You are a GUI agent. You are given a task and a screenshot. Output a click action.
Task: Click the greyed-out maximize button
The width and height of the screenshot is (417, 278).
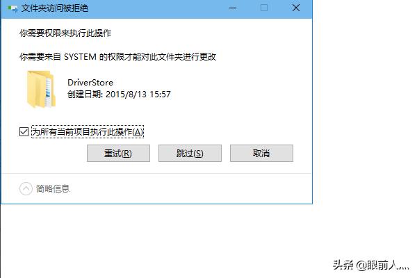pyautogui.click(x=264, y=8)
